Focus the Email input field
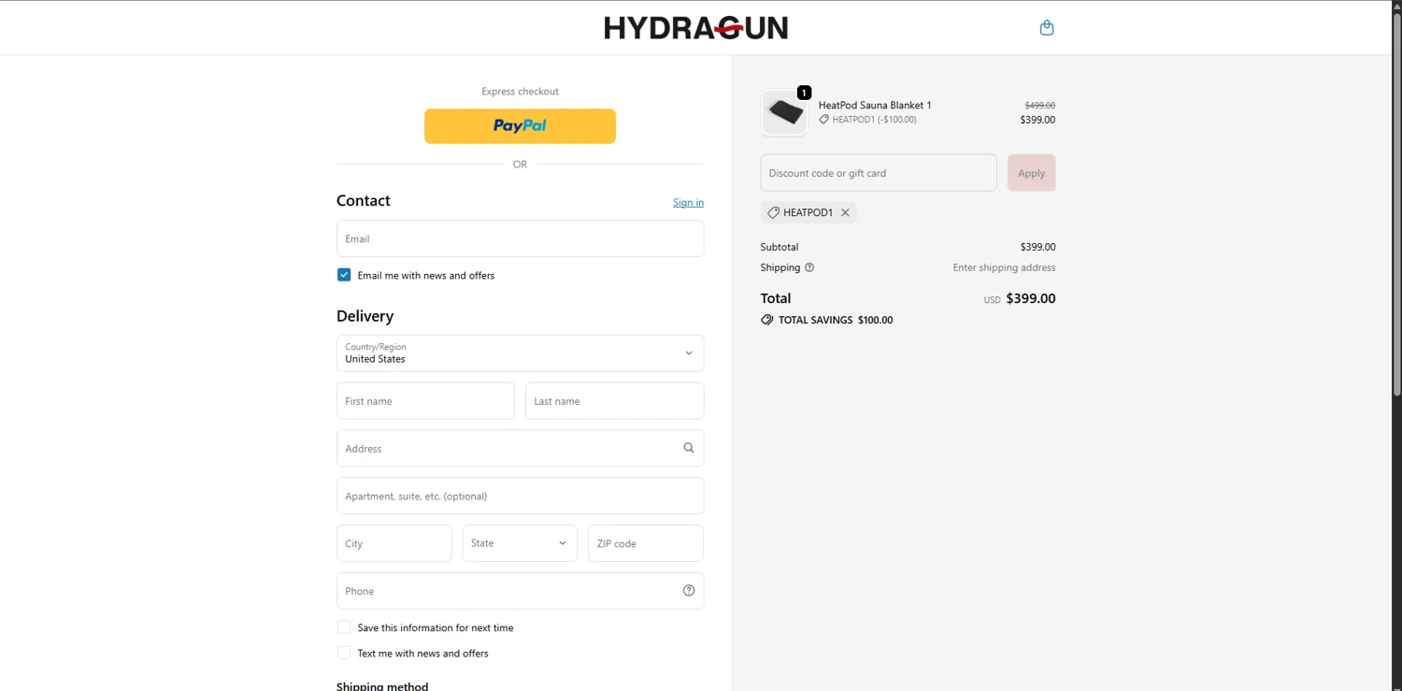 point(520,238)
